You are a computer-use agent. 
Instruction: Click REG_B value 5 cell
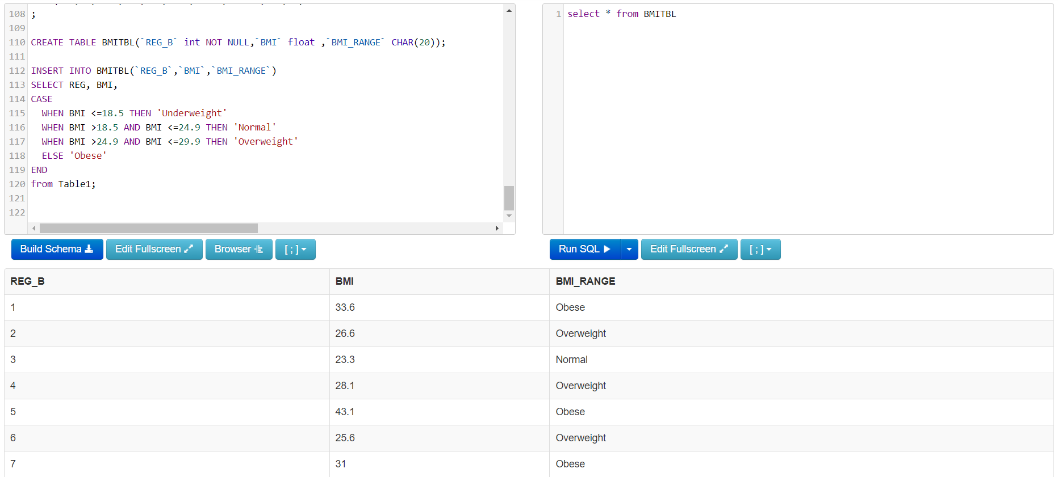(x=167, y=412)
